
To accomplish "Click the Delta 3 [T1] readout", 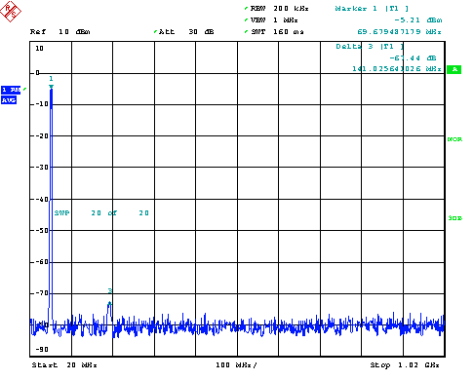I will (x=370, y=47).
